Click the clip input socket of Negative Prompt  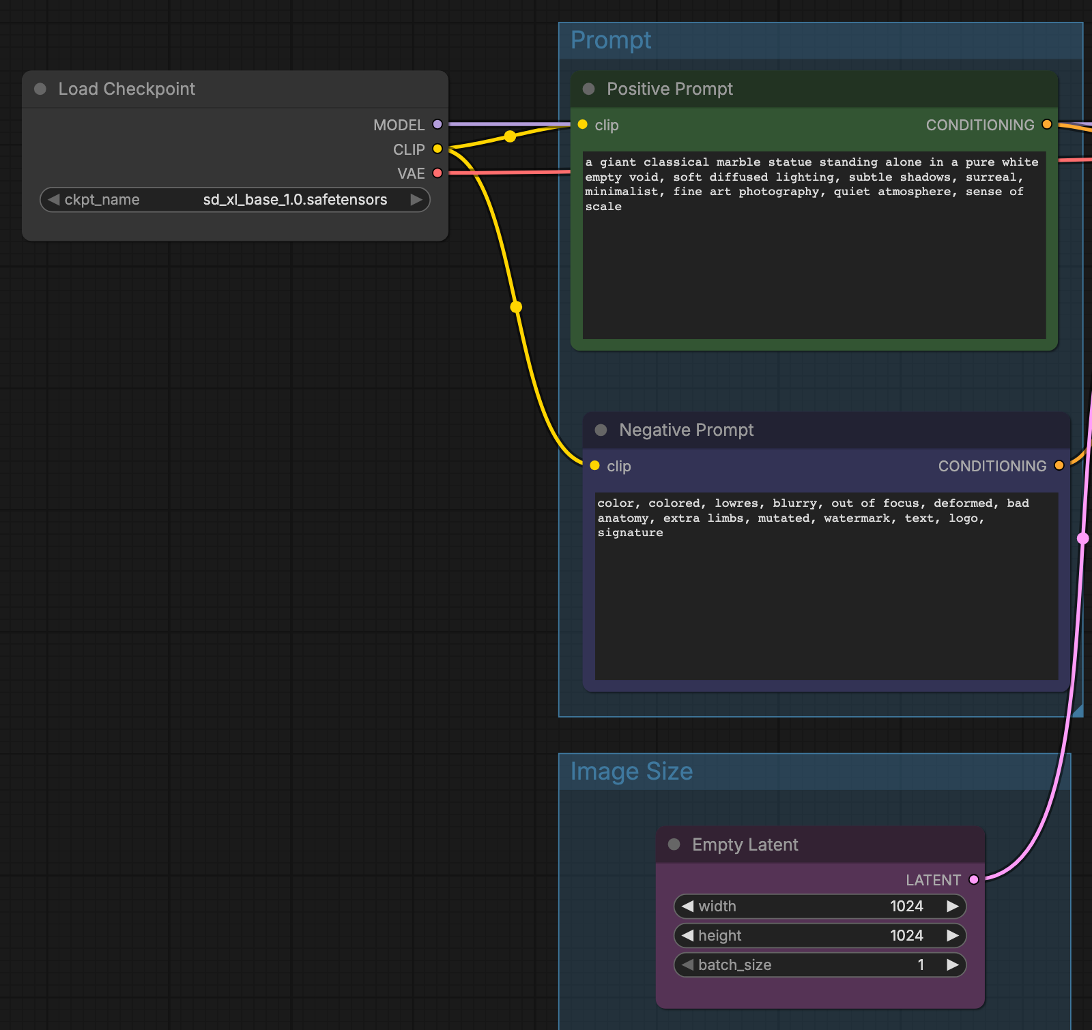[x=594, y=465]
